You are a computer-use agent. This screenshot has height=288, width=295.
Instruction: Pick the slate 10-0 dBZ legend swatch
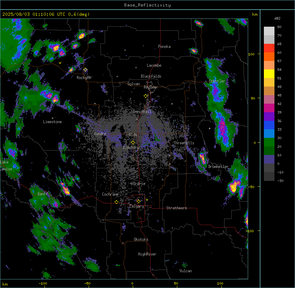(x=269, y=159)
